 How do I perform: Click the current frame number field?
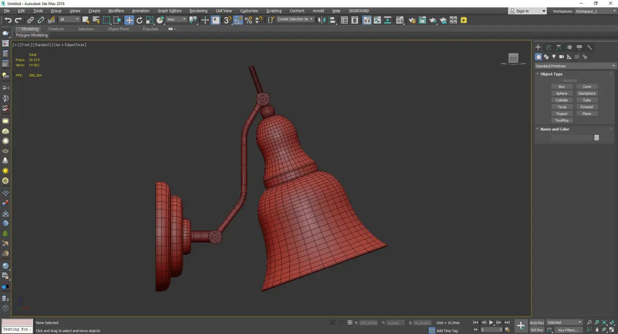point(491,329)
